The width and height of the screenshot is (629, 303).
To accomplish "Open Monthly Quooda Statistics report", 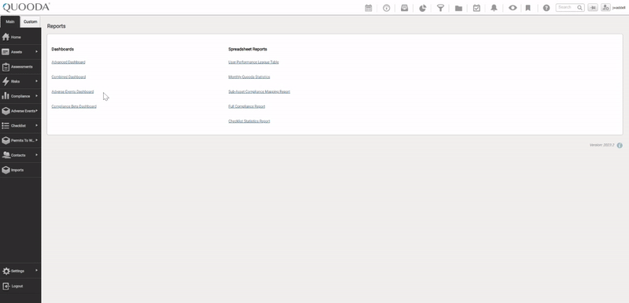I will tap(249, 77).
